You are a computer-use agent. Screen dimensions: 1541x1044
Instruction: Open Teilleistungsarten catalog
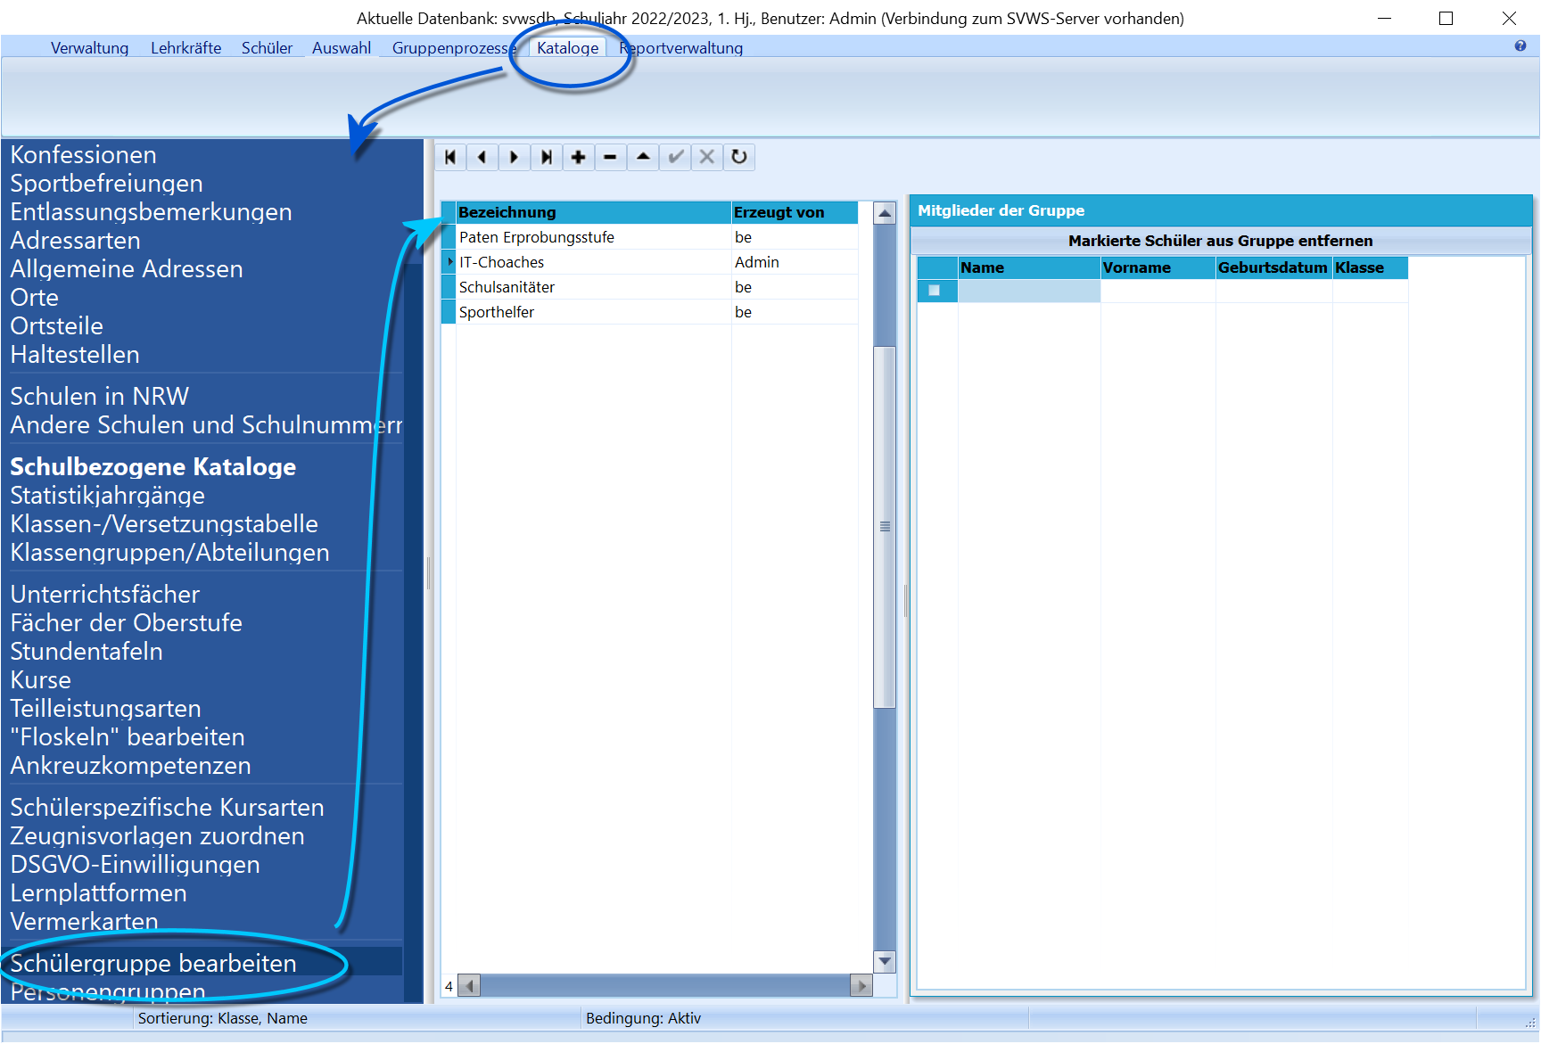click(x=105, y=709)
